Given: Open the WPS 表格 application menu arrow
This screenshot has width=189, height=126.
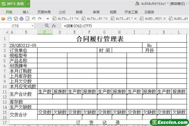Looking at the screenshot, I should click(x=28, y=4).
